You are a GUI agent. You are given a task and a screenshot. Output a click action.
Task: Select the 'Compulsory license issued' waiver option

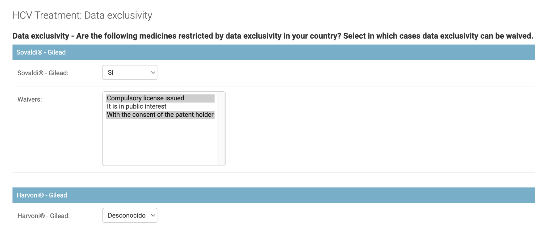160,98
